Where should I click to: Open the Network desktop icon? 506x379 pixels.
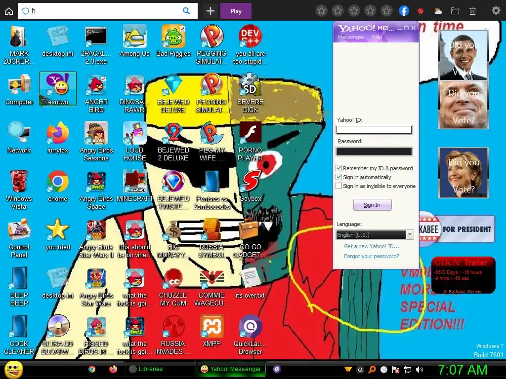click(x=19, y=138)
